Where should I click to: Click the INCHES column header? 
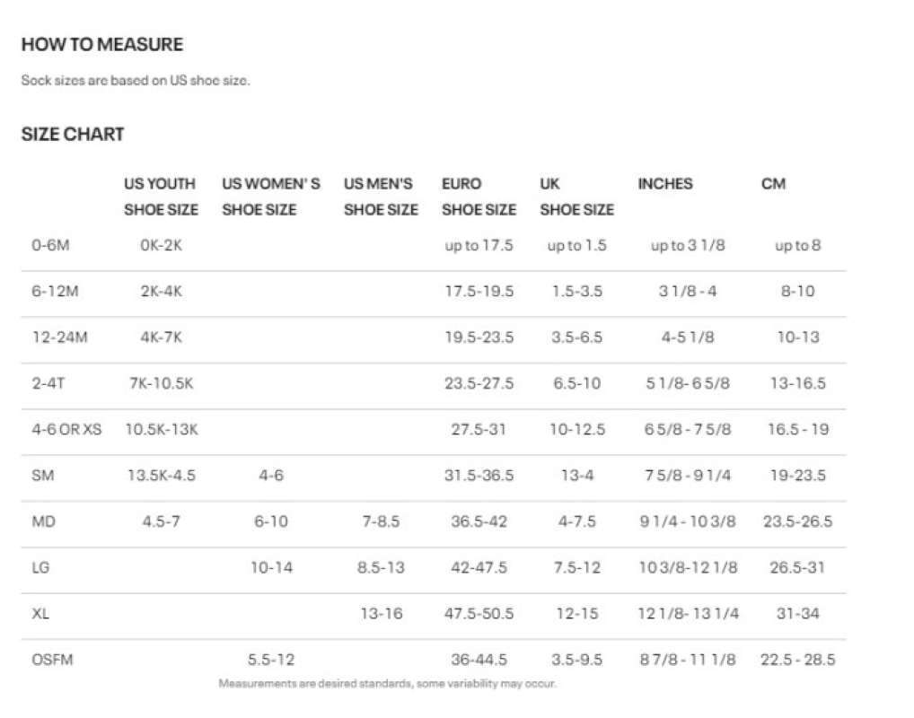coord(665,184)
